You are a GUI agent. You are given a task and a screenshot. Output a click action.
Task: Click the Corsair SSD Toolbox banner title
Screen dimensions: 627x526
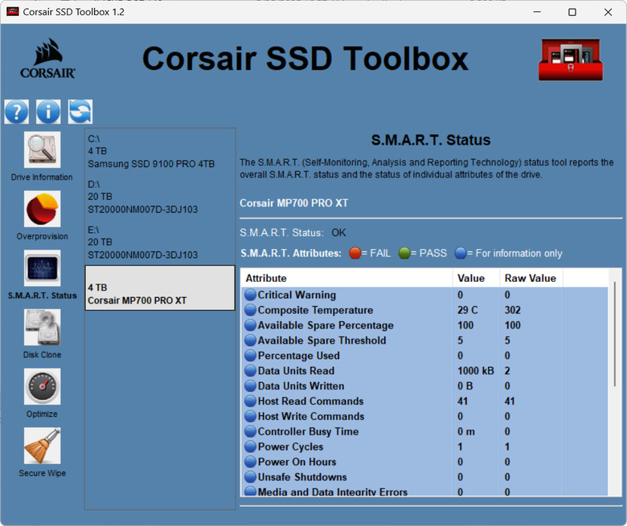(305, 59)
